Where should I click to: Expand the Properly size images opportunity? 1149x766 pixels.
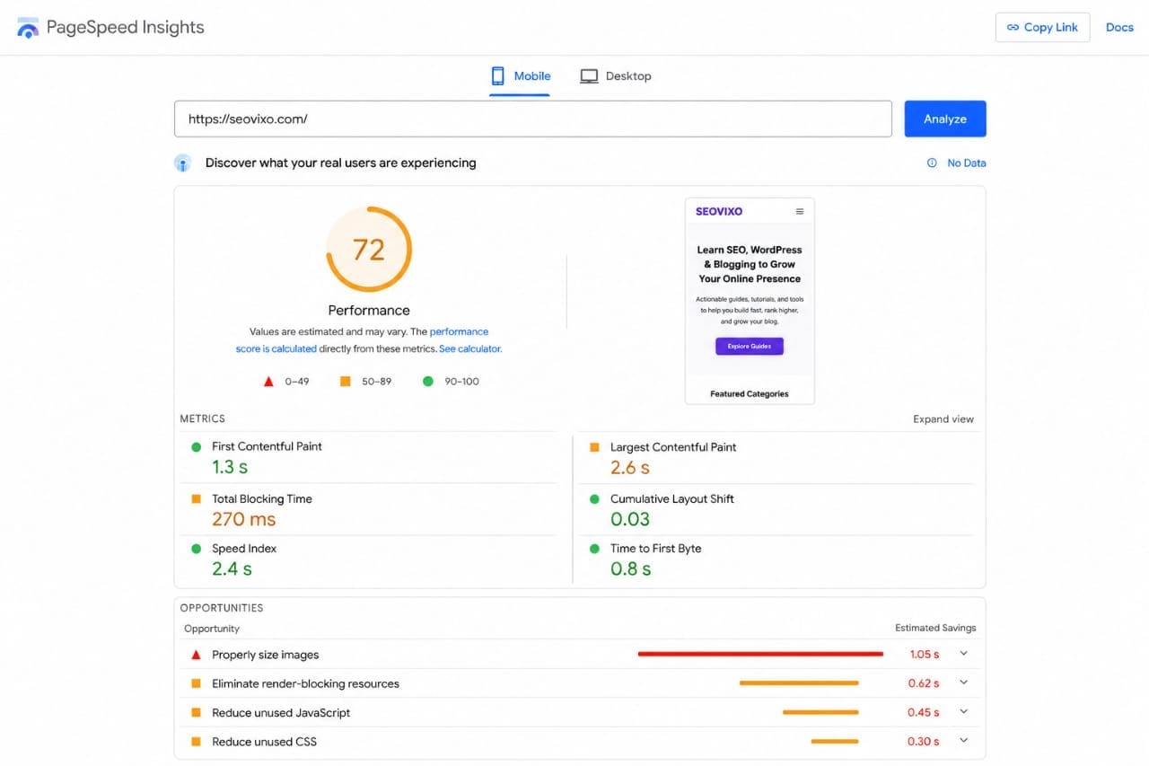[x=964, y=654]
